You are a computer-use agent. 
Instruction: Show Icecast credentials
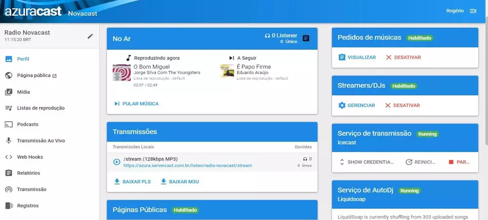[x=366, y=162]
